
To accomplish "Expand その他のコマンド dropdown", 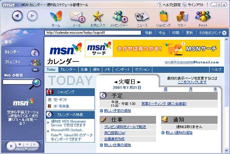I will coord(224,33).
